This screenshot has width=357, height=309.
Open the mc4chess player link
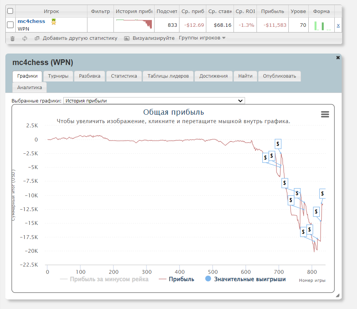pos(31,21)
